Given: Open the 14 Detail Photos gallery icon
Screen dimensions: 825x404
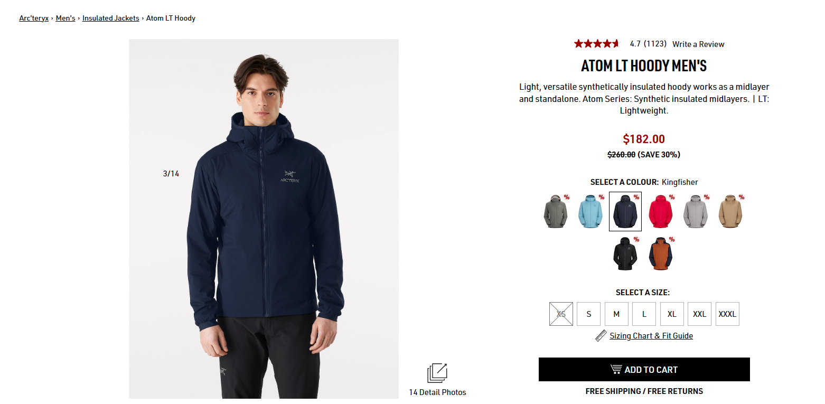Looking at the screenshot, I should pos(437,373).
